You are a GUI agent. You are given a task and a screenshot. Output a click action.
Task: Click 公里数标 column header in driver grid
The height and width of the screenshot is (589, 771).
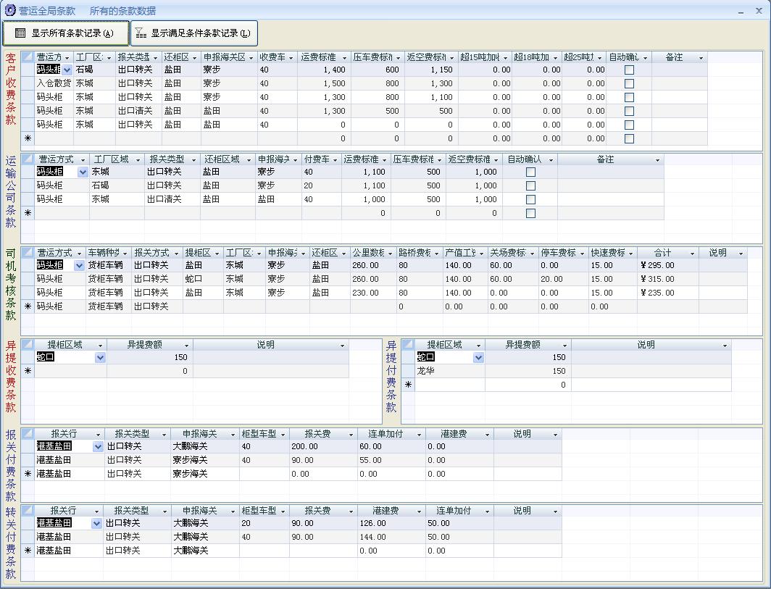pyautogui.click(x=372, y=253)
